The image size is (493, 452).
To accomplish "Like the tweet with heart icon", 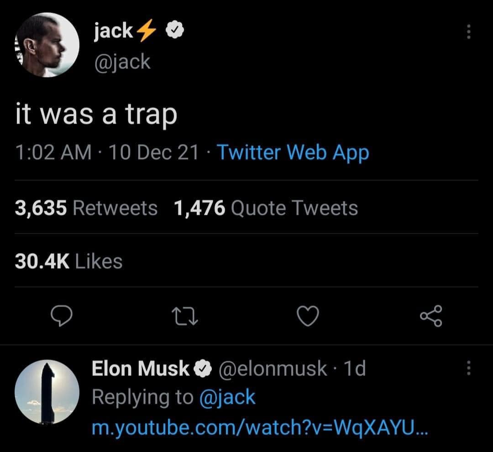I will pos(308,316).
